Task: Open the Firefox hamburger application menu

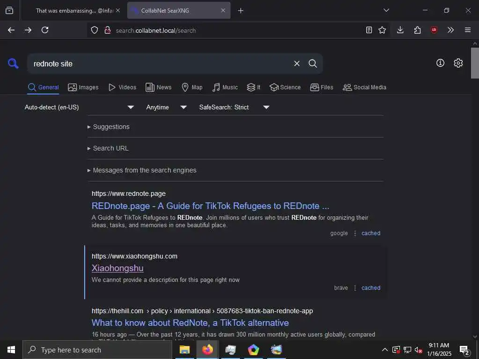Action: 468,30
